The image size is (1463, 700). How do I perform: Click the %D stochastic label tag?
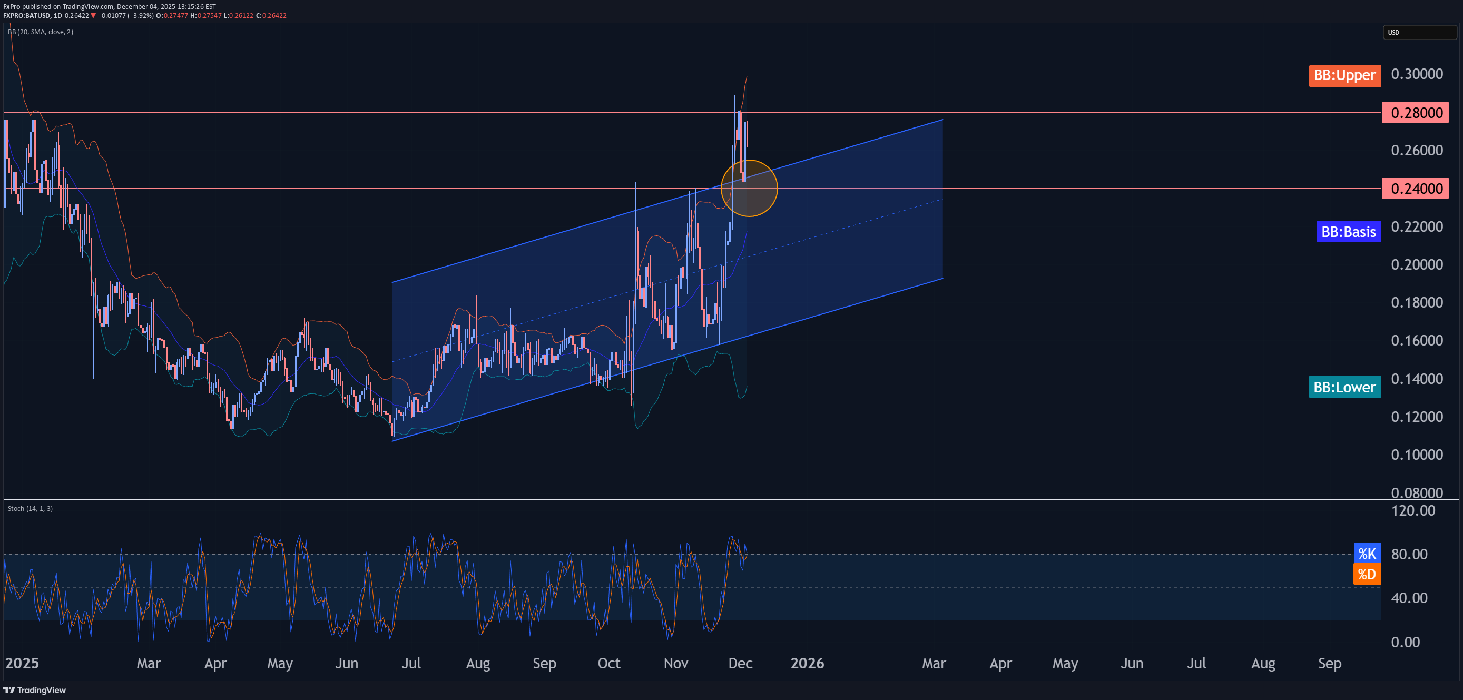tap(1367, 575)
